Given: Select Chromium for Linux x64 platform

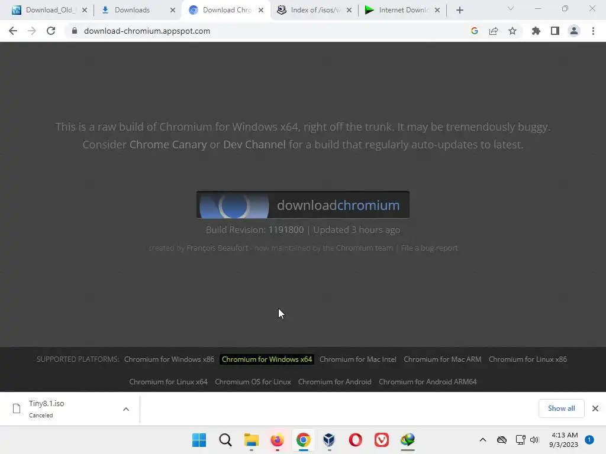Looking at the screenshot, I should click(x=168, y=381).
